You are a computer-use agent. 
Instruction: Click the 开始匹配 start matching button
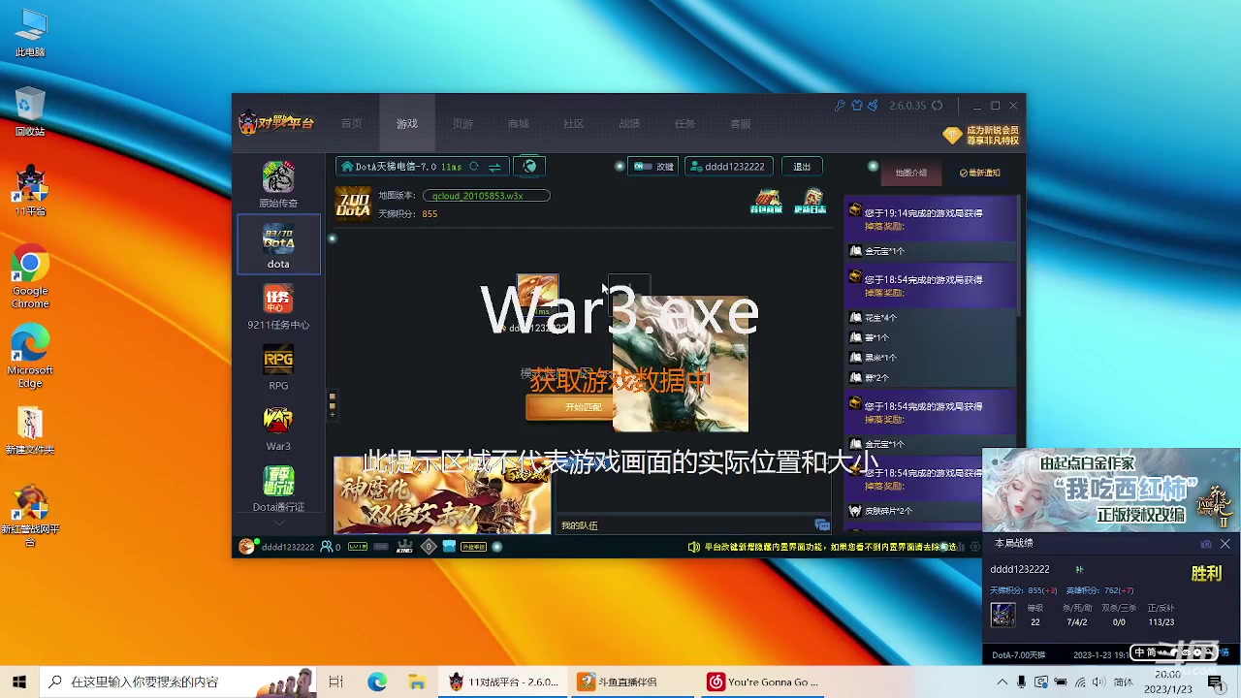point(569,407)
